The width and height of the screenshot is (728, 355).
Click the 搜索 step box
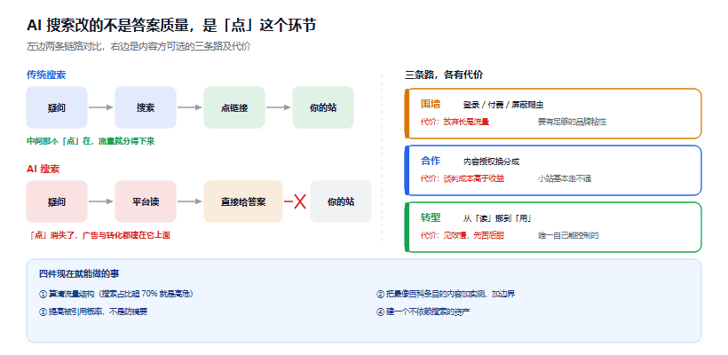[x=146, y=107]
